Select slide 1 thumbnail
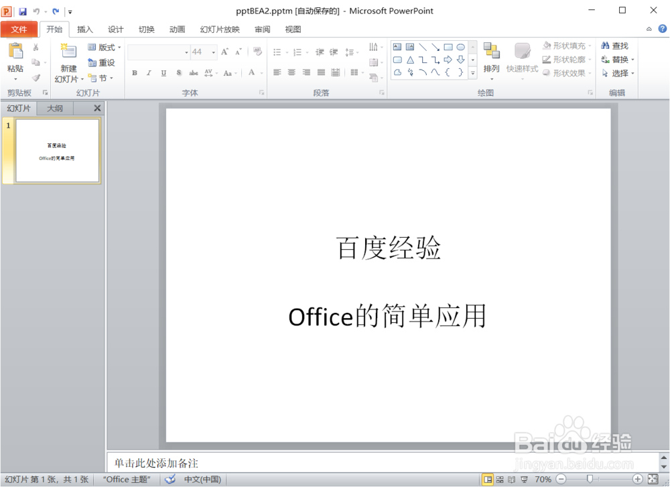670x487 pixels. tap(57, 151)
